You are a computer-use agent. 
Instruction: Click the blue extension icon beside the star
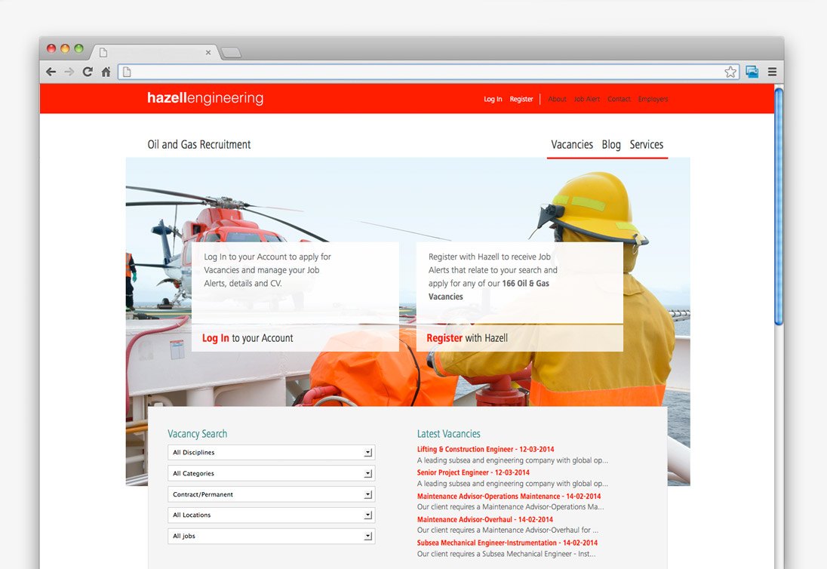click(x=752, y=72)
